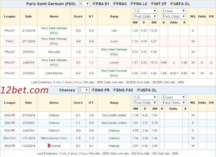The image size is (216, 157).
Task: Open First Odds dropdown under 1x2 in PSG table
Action: click(145, 16)
